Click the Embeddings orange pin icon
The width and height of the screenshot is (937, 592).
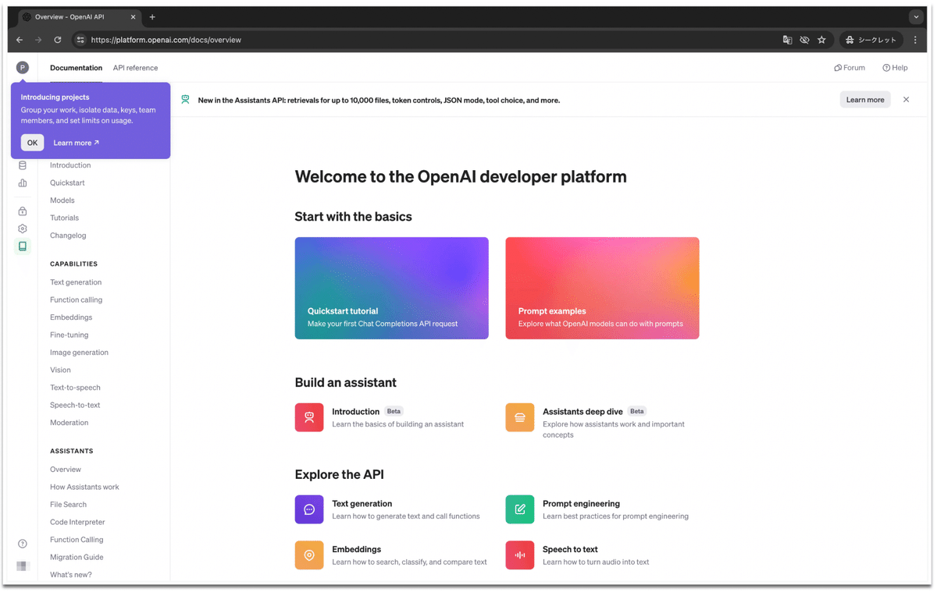[309, 555]
